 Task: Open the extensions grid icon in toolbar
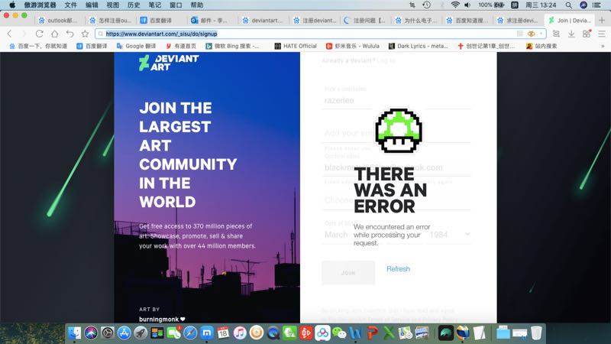587,34
